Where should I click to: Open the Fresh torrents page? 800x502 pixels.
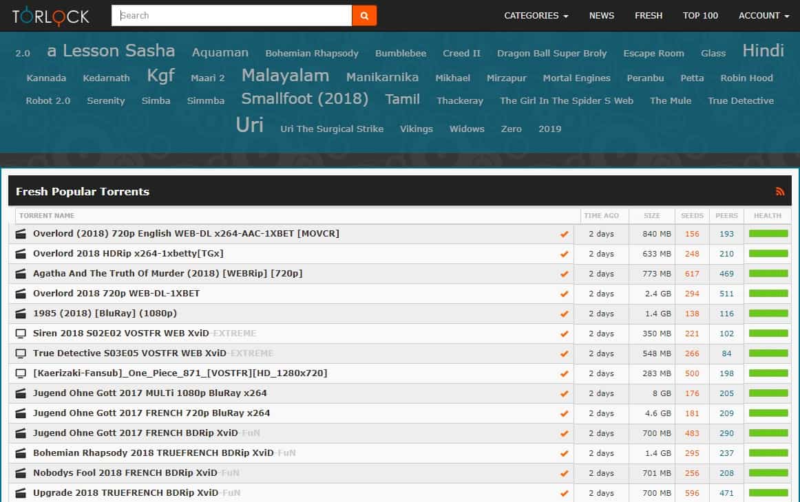649,16
